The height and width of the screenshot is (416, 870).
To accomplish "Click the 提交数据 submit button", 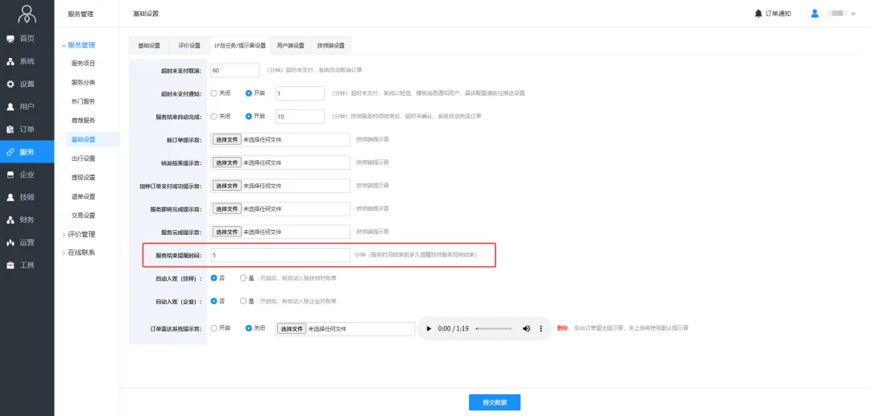I will pos(495,402).
